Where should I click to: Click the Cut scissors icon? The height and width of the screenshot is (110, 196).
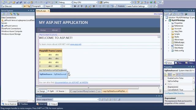25,2
